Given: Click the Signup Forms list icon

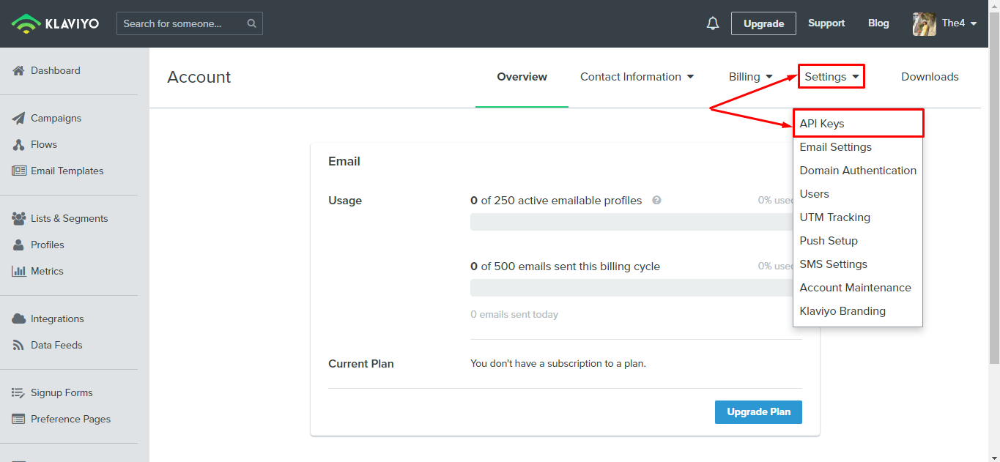Looking at the screenshot, I should point(19,393).
